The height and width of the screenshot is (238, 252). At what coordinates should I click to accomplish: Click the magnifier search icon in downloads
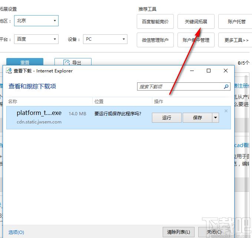point(226,86)
